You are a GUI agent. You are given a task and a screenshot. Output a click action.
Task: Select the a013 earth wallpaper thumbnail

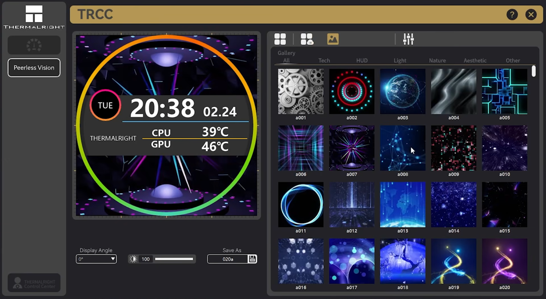(x=402, y=205)
